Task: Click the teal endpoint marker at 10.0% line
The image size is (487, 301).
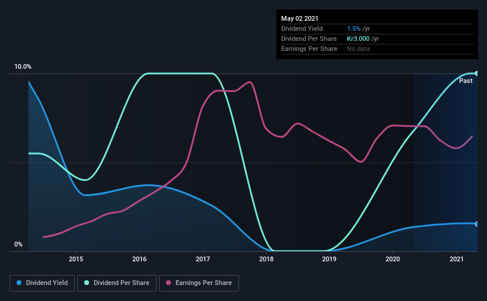Action: (x=476, y=73)
